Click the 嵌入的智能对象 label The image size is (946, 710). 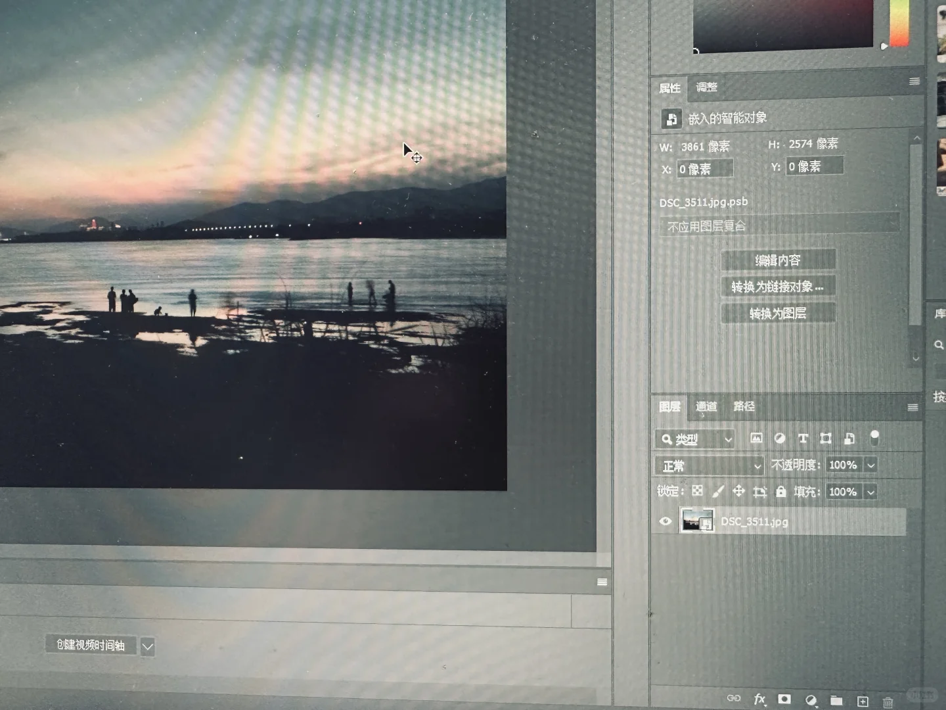point(728,118)
